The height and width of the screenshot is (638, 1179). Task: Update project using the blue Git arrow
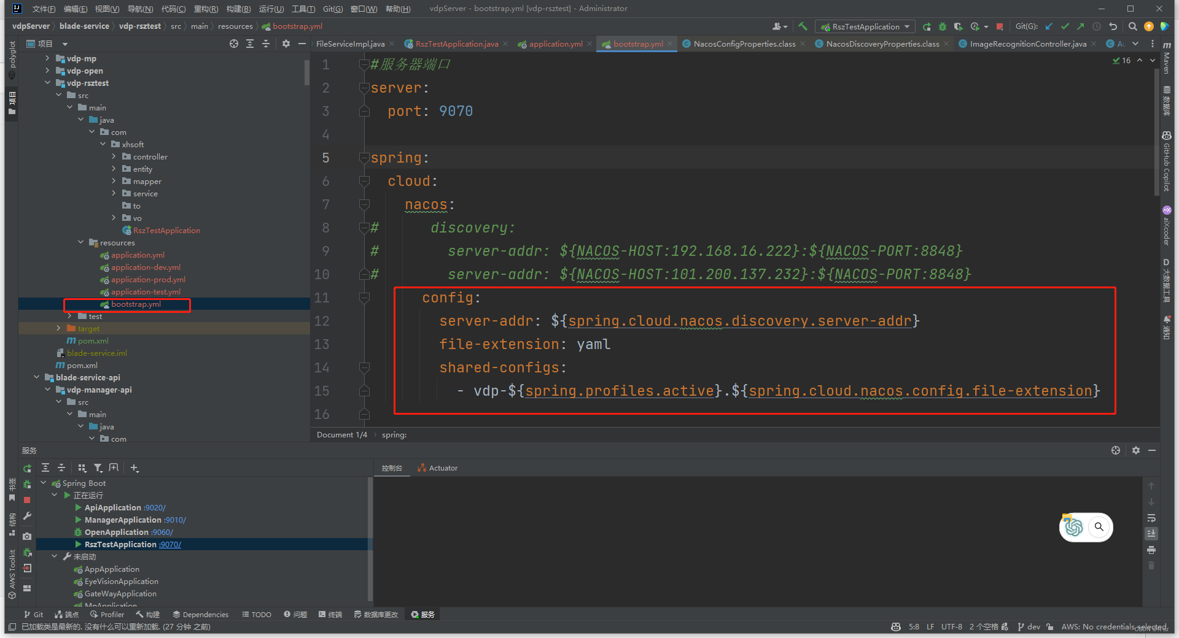[1049, 26]
